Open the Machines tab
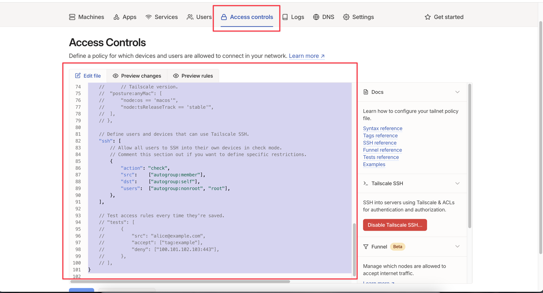543x293 pixels. tap(87, 17)
